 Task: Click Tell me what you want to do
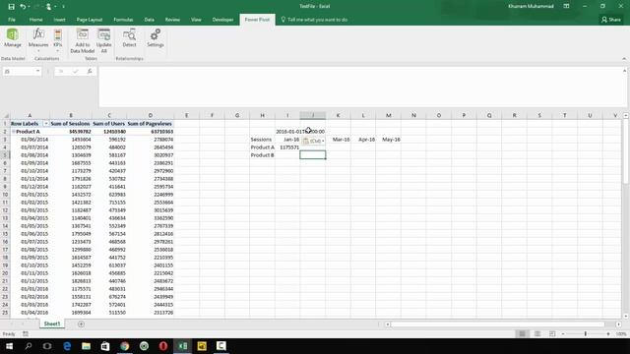tap(314, 20)
